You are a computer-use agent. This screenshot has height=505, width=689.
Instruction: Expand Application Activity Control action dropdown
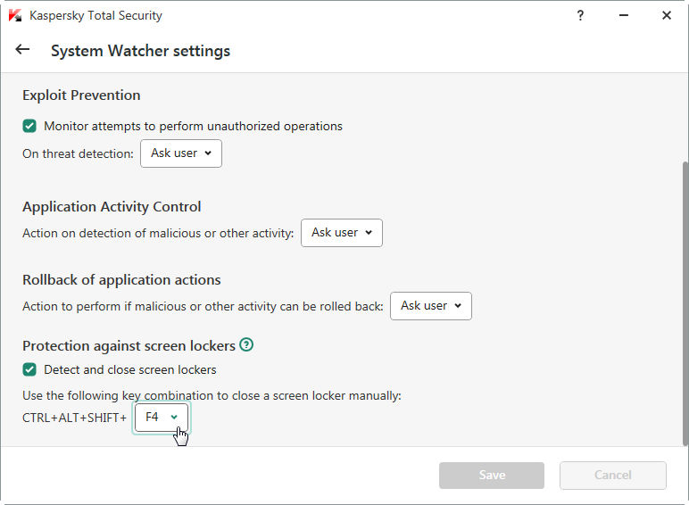(342, 233)
